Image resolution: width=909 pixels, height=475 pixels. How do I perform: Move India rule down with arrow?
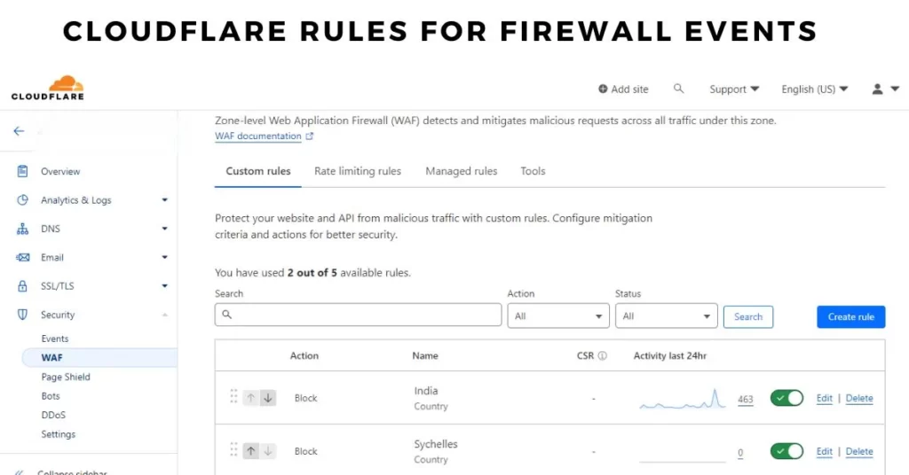click(x=268, y=398)
